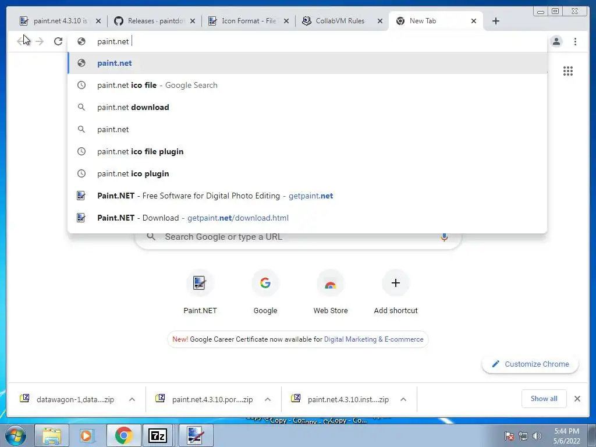Viewport: 596px width, 447px height.
Task: Close the Releases paintdotnet GitHub tab
Action: [x=193, y=22]
